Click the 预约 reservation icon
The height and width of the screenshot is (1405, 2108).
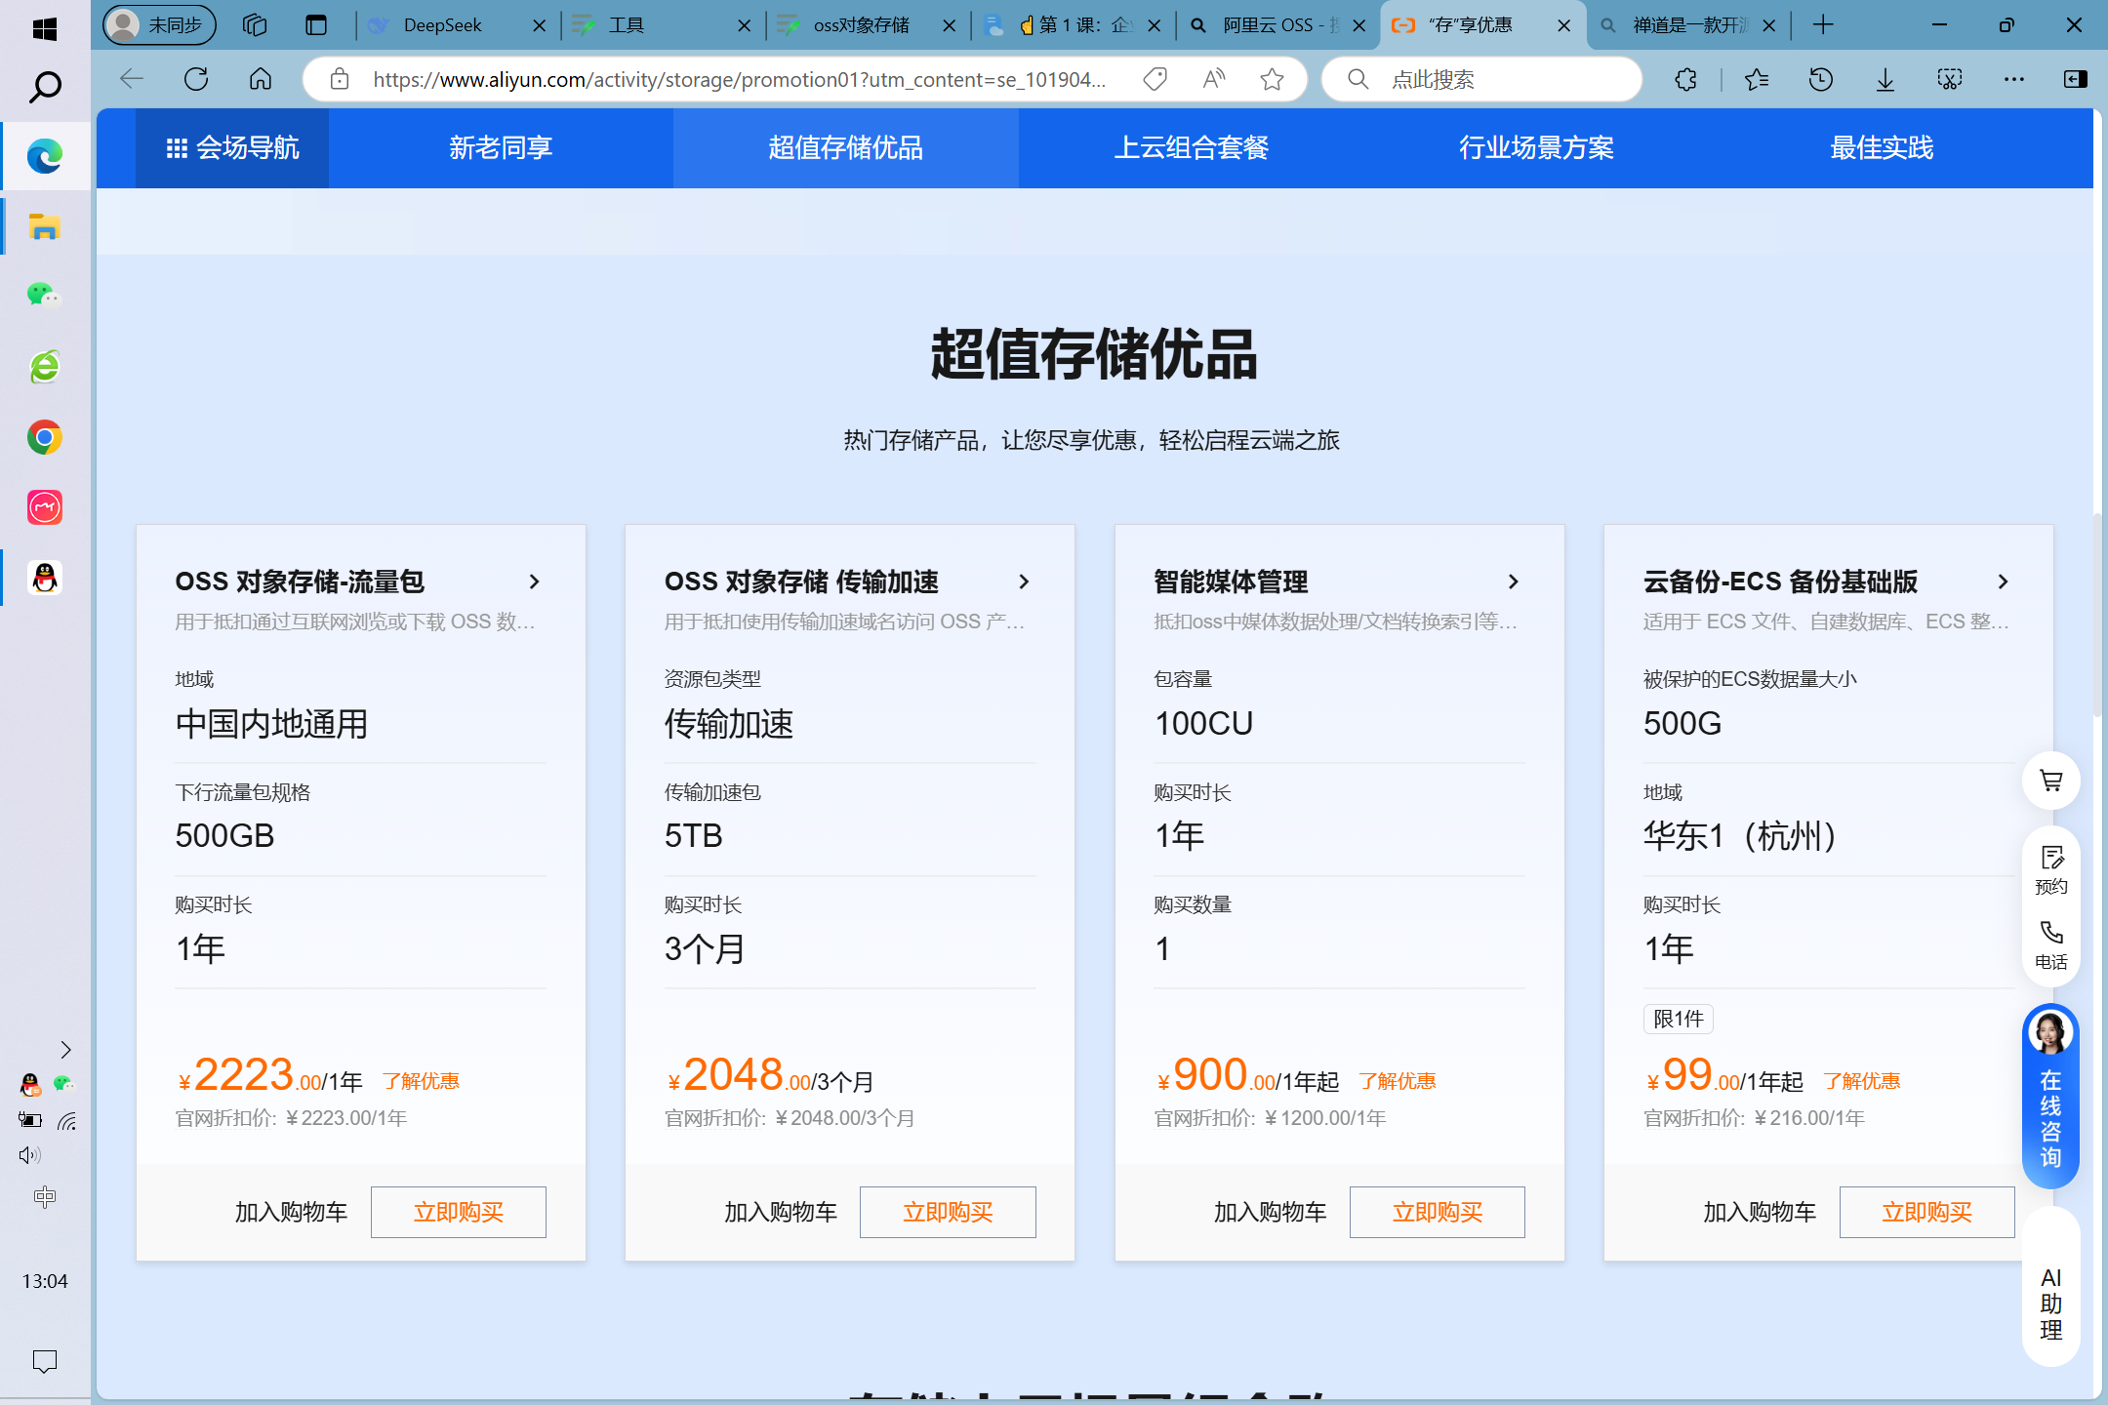(x=2051, y=869)
